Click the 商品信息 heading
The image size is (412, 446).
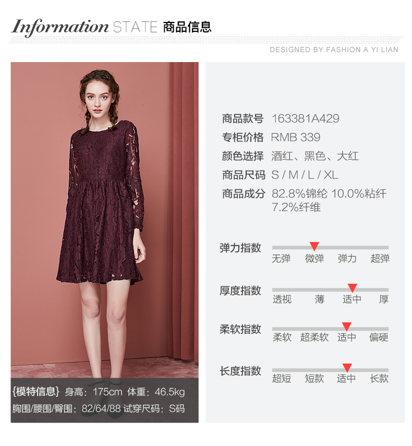pos(187,27)
